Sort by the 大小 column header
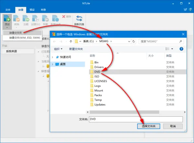 (151, 56)
